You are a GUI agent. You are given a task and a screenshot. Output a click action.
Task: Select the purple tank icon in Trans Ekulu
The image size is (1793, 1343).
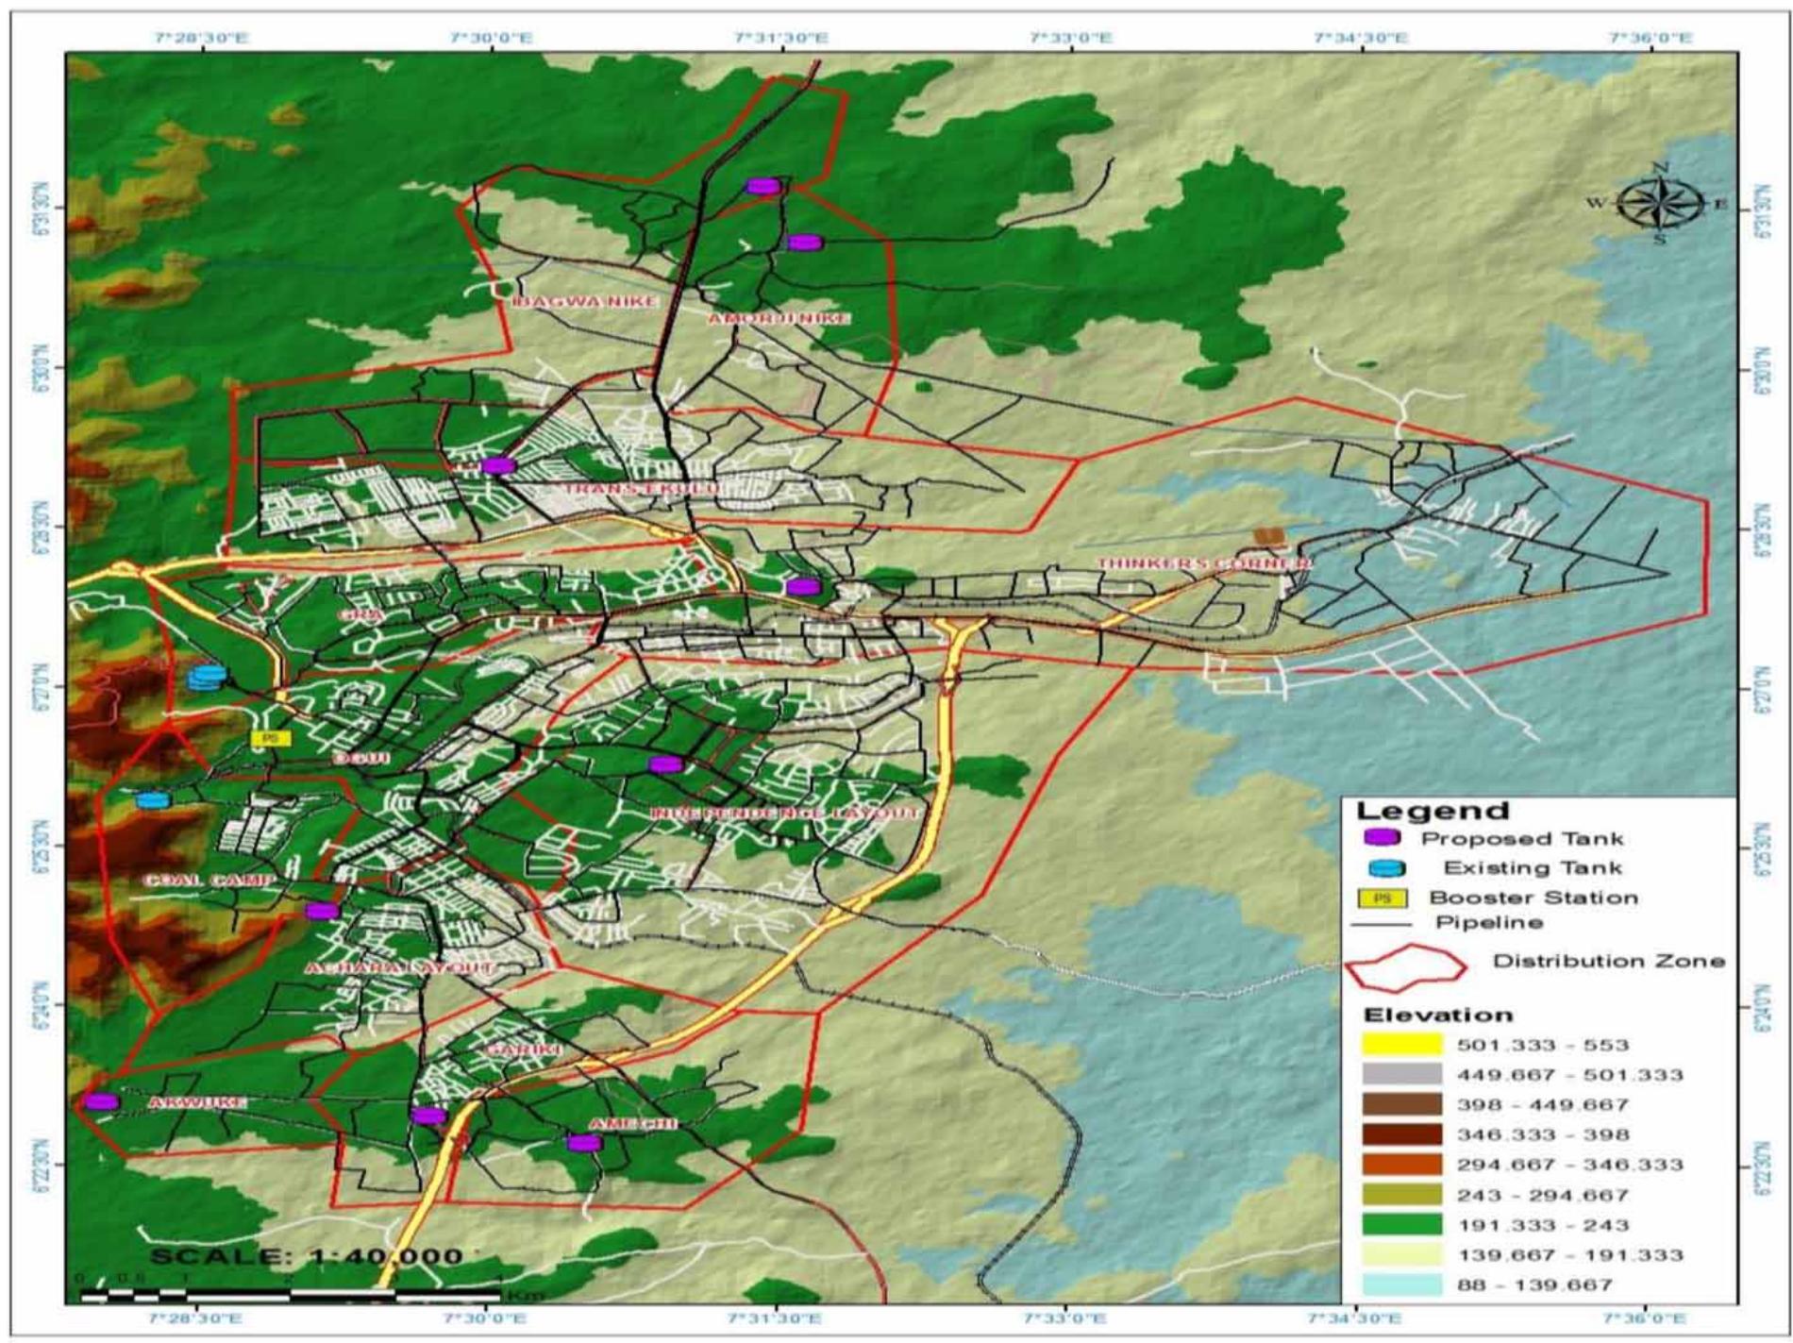pyautogui.click(x=500, y=464)
